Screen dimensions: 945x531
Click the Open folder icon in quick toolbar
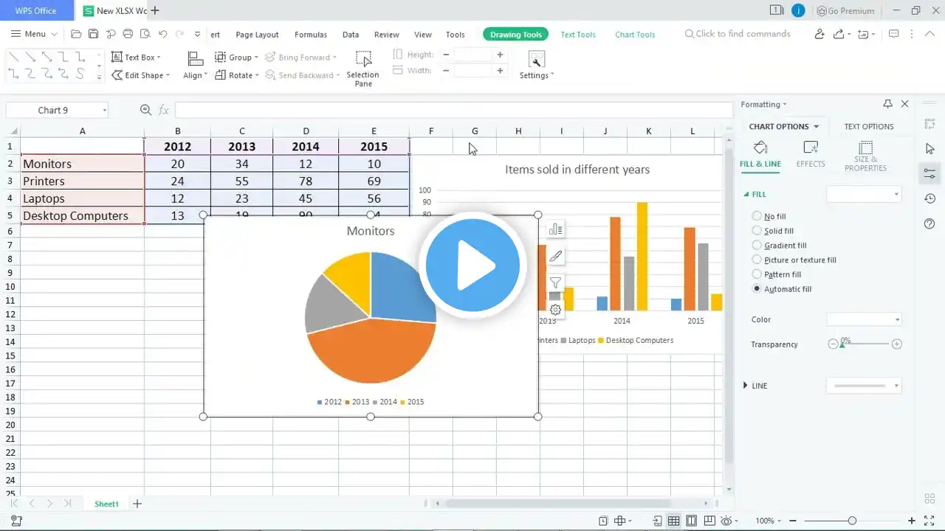[76, 34]
